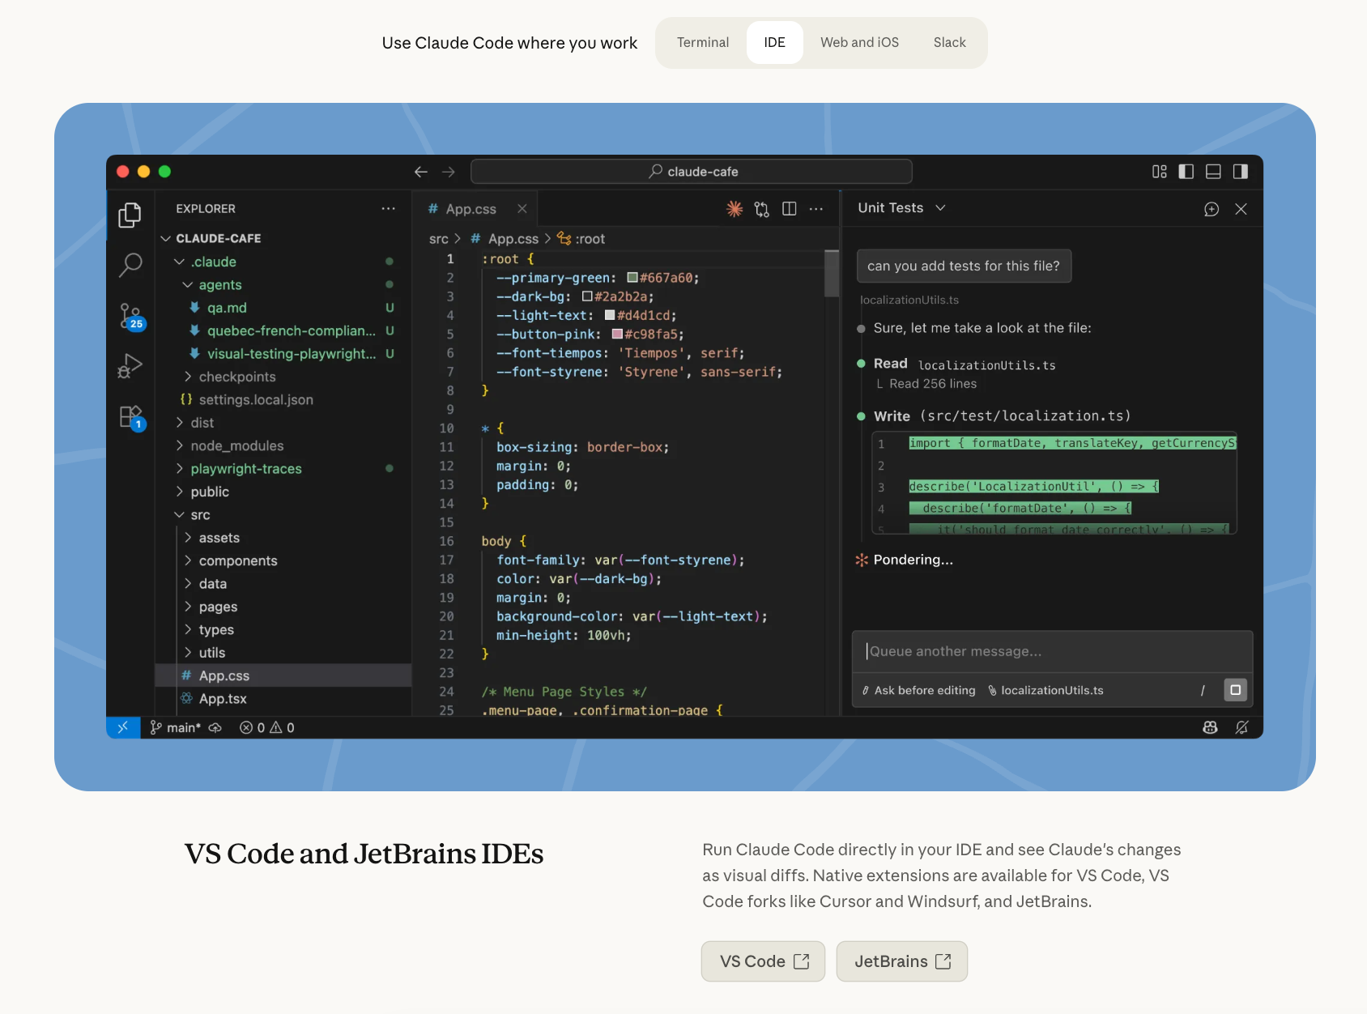The width and height of the screenshot is (1367, 1014).
Task: Click the src breadcrumb segment
Action: 438,239
